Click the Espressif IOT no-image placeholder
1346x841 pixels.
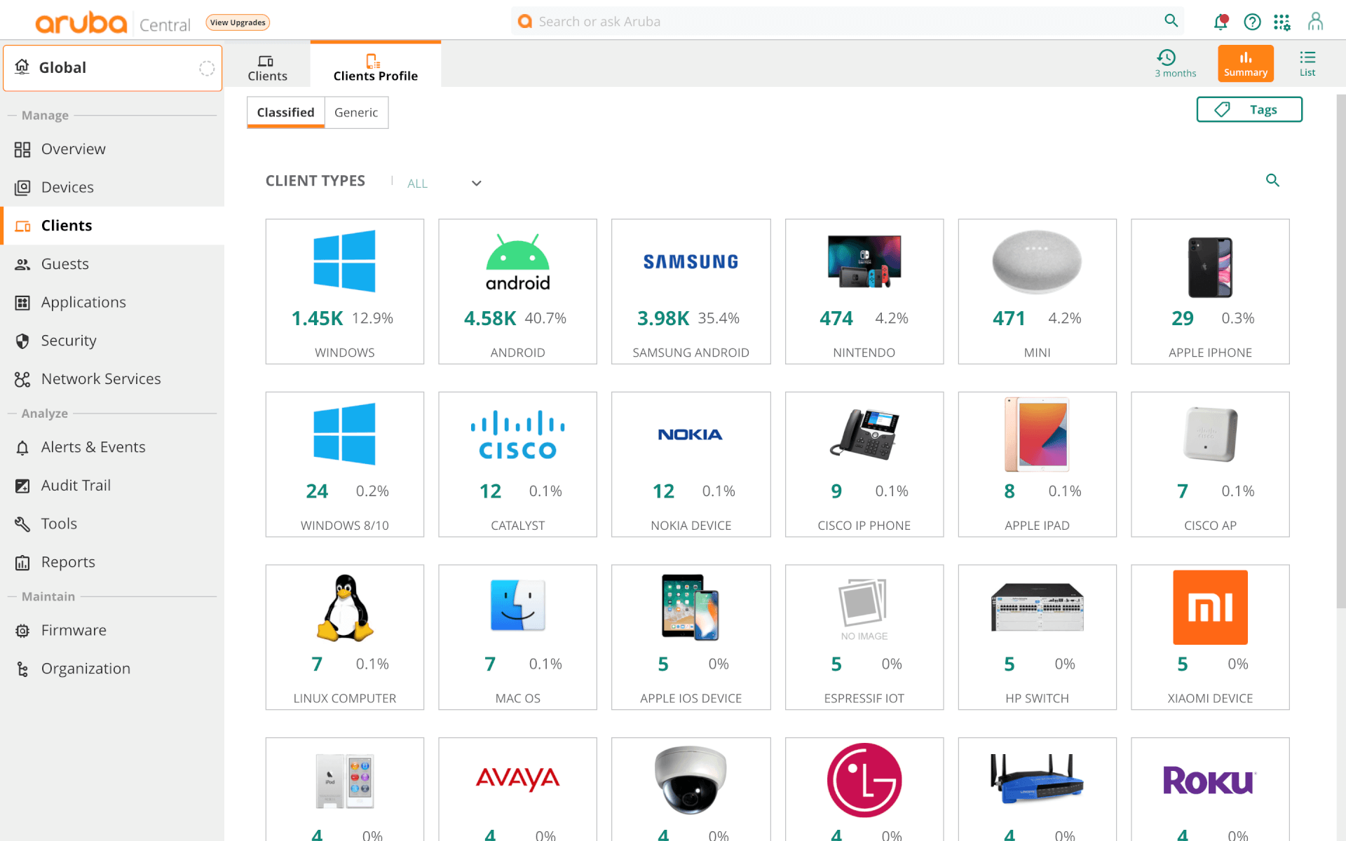pyautogui.click(x=864, y=609)
